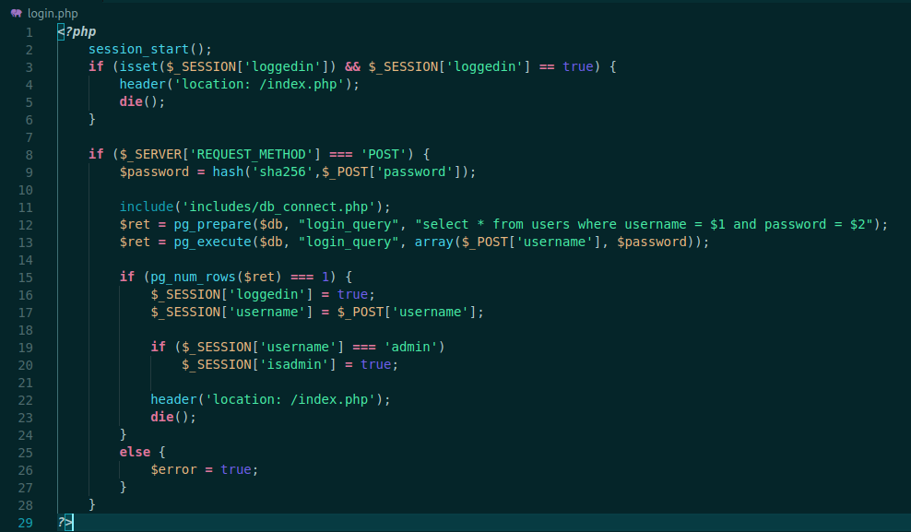This screenshot has width=911, height=532.
Task: Click line number 25 in gutter
Action: [x=25, y=453]
